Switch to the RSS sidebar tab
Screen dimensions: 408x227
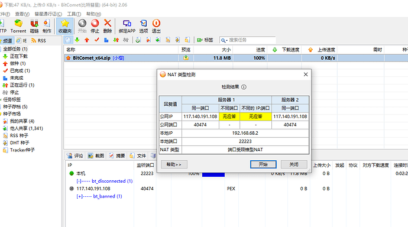coord(38,41)
